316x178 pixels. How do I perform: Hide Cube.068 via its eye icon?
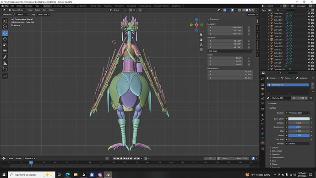(309, 40)
